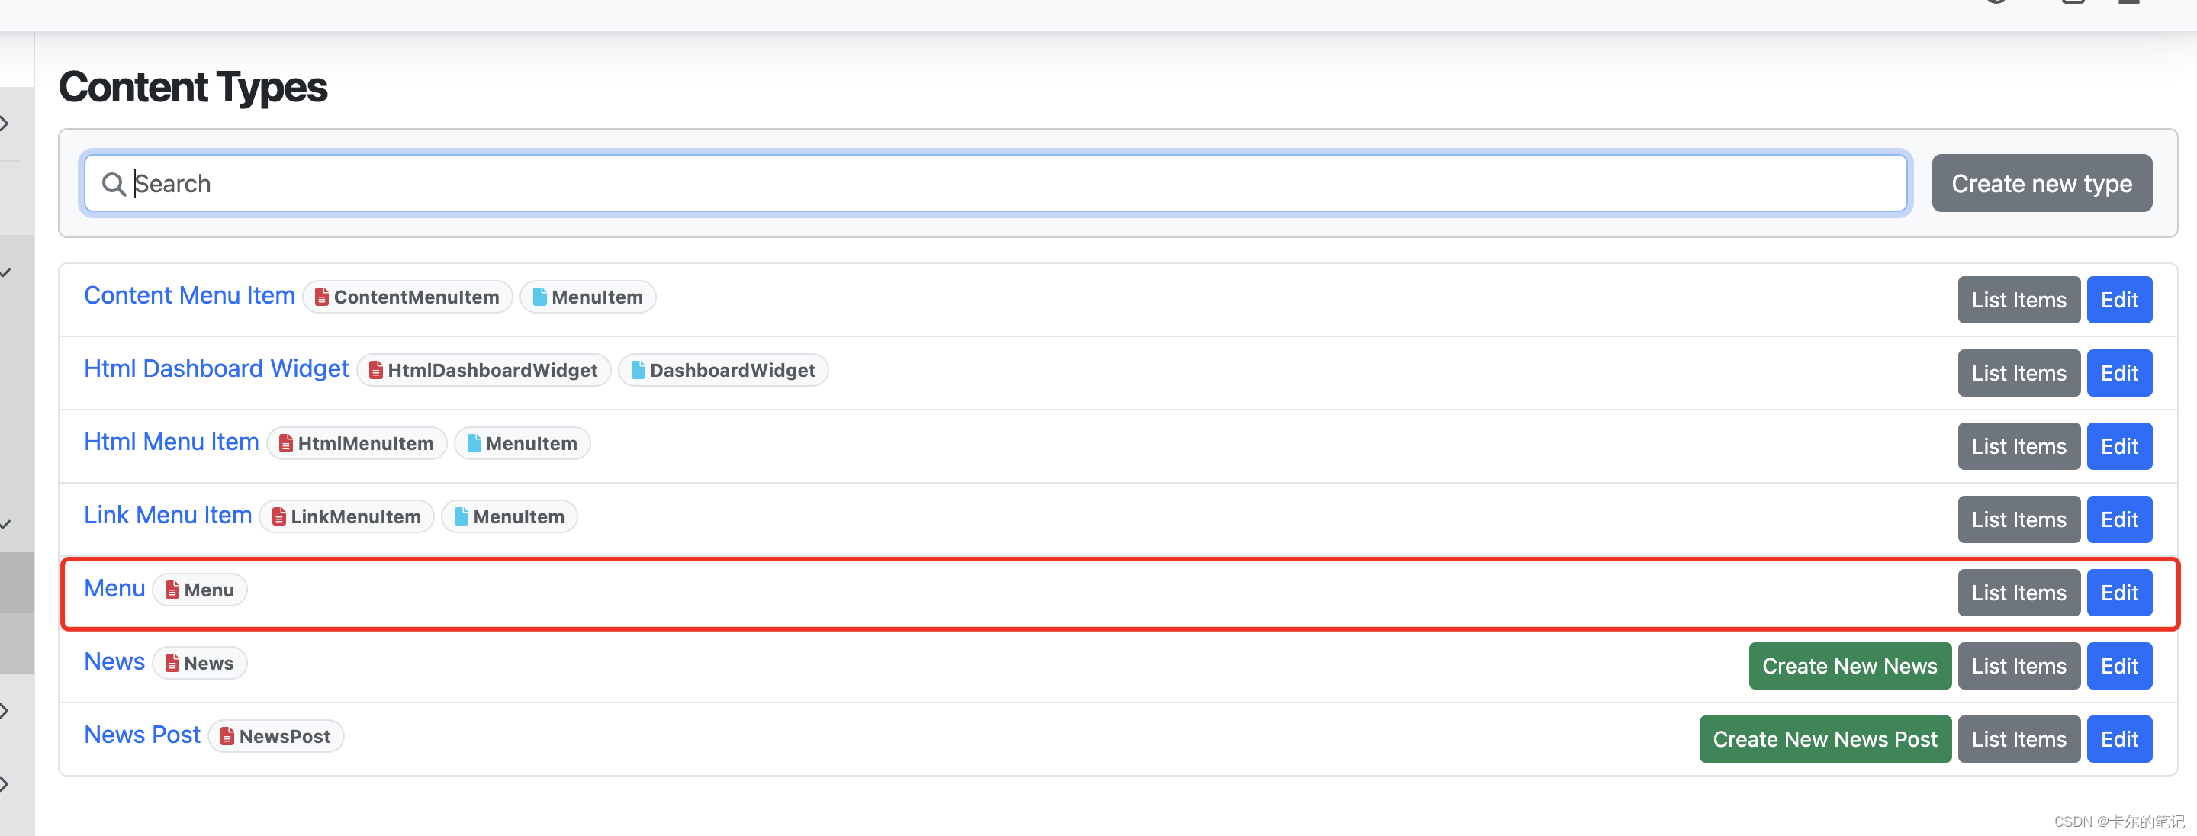Click blue part icon on DashboardWidget badge
Image resolution: width=2197 pixels, height=836 pixels.
coord(637,370)
